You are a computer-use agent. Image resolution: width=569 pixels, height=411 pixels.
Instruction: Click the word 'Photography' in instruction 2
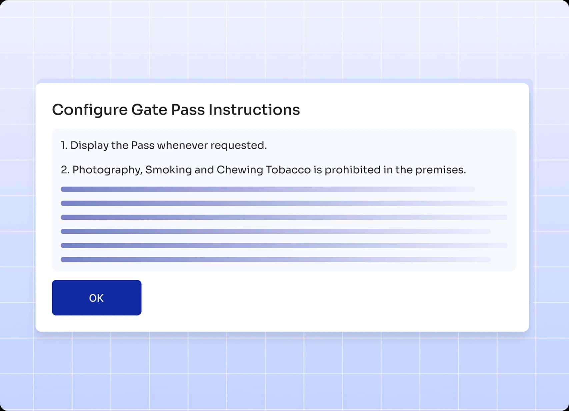[107, 170]
